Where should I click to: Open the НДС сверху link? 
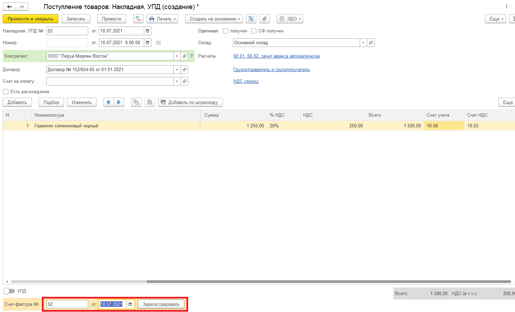246,81
